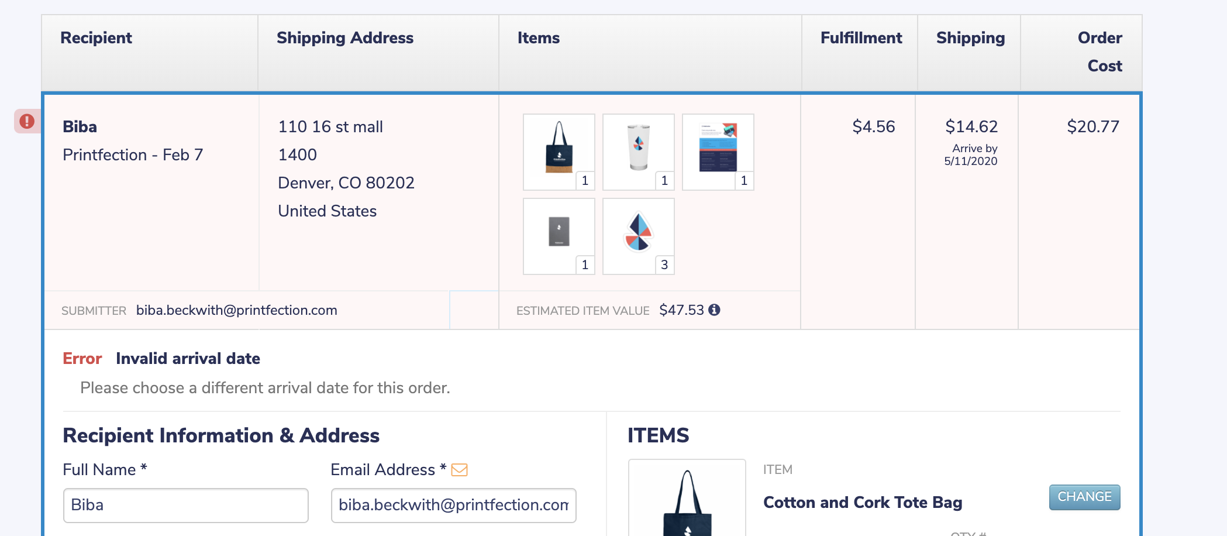Open the white tumbler item thumbnail

click(638, 152)
